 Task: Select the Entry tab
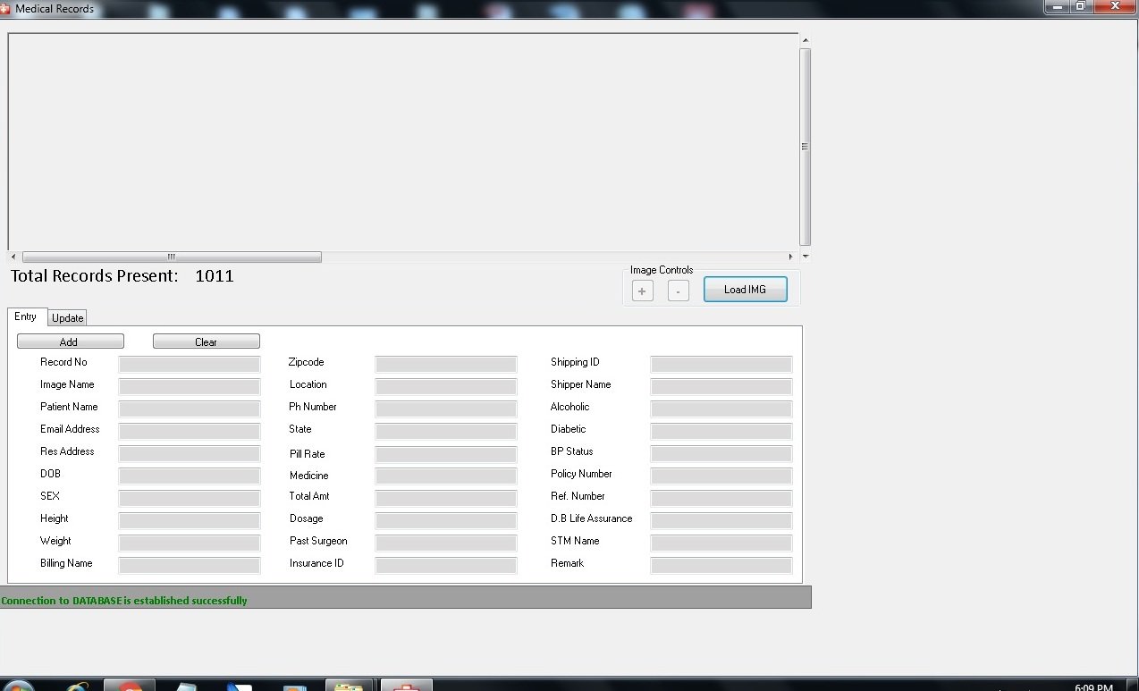pos(26,317)
